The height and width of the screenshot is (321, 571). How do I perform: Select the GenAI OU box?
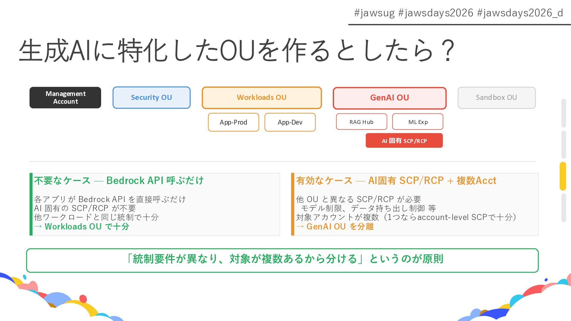click(389, 98)
